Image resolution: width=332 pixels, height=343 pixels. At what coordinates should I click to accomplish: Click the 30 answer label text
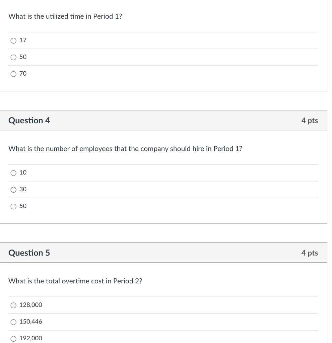22,189
